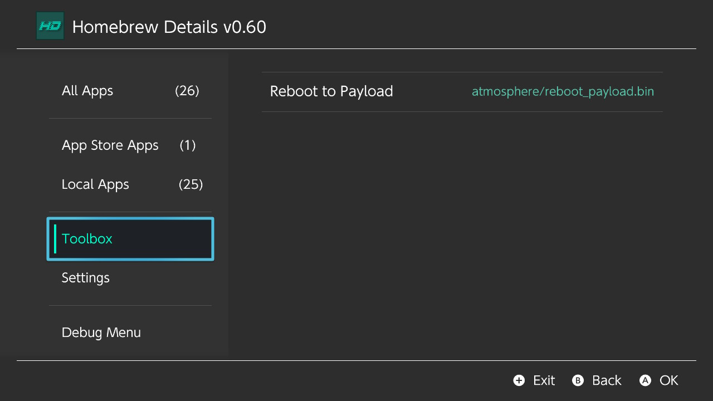Open the App Store Apps list

130,145
